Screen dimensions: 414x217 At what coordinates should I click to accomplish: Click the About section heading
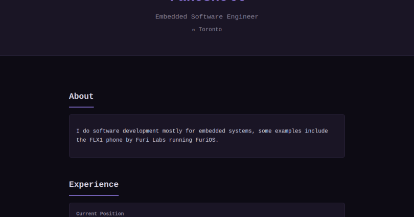tap(81, 96)
